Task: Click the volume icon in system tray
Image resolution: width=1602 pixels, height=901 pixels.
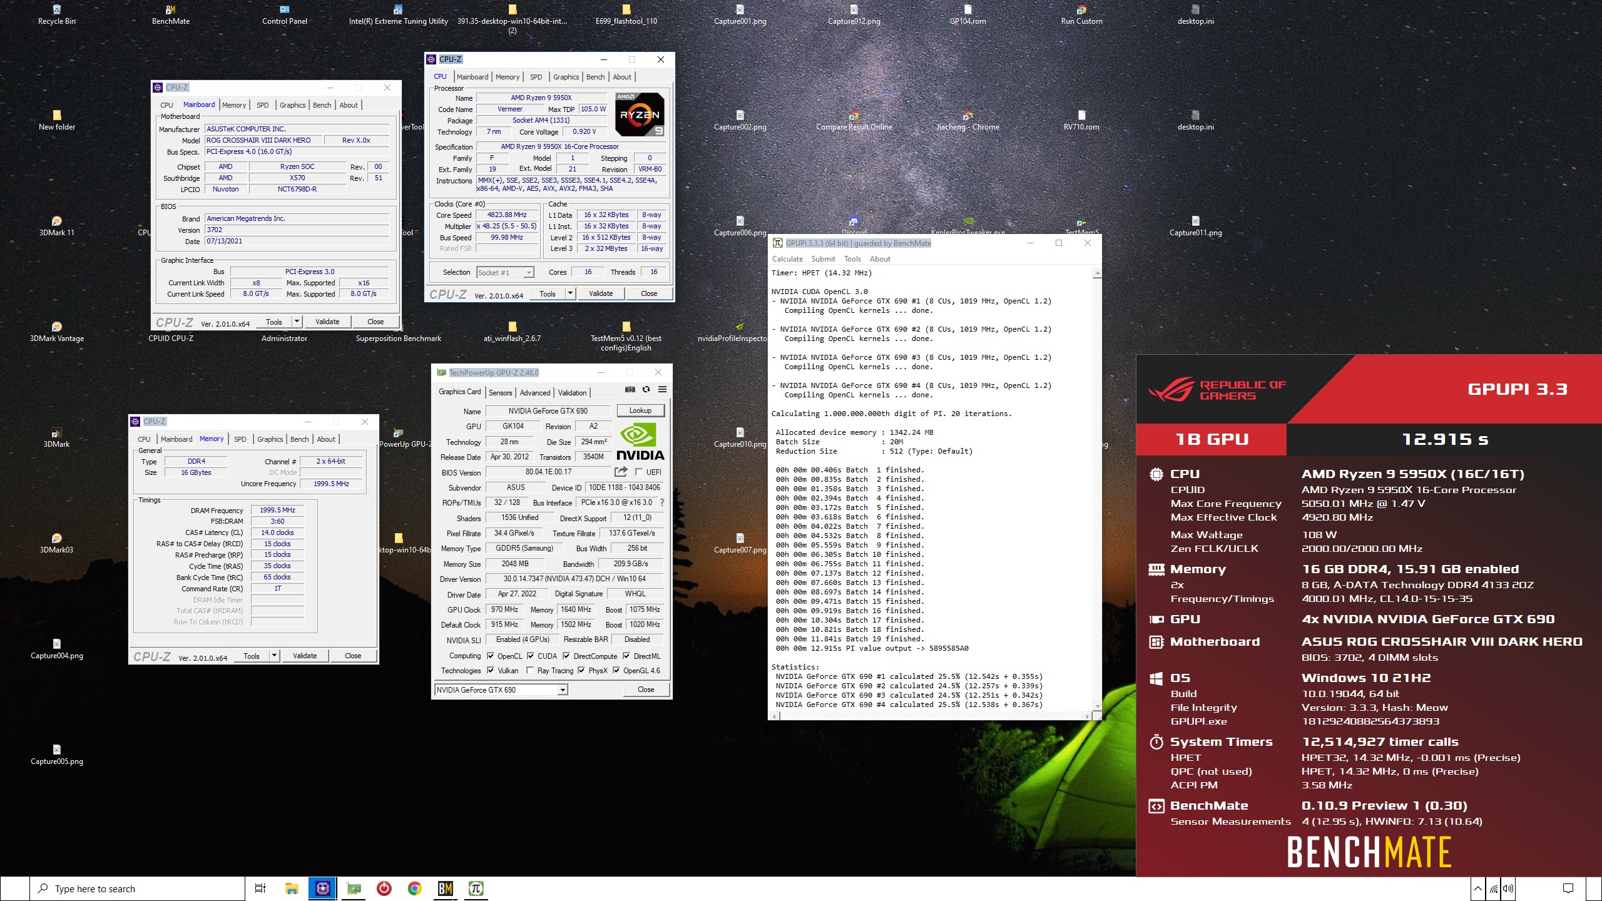Action: pos(1508,888)
